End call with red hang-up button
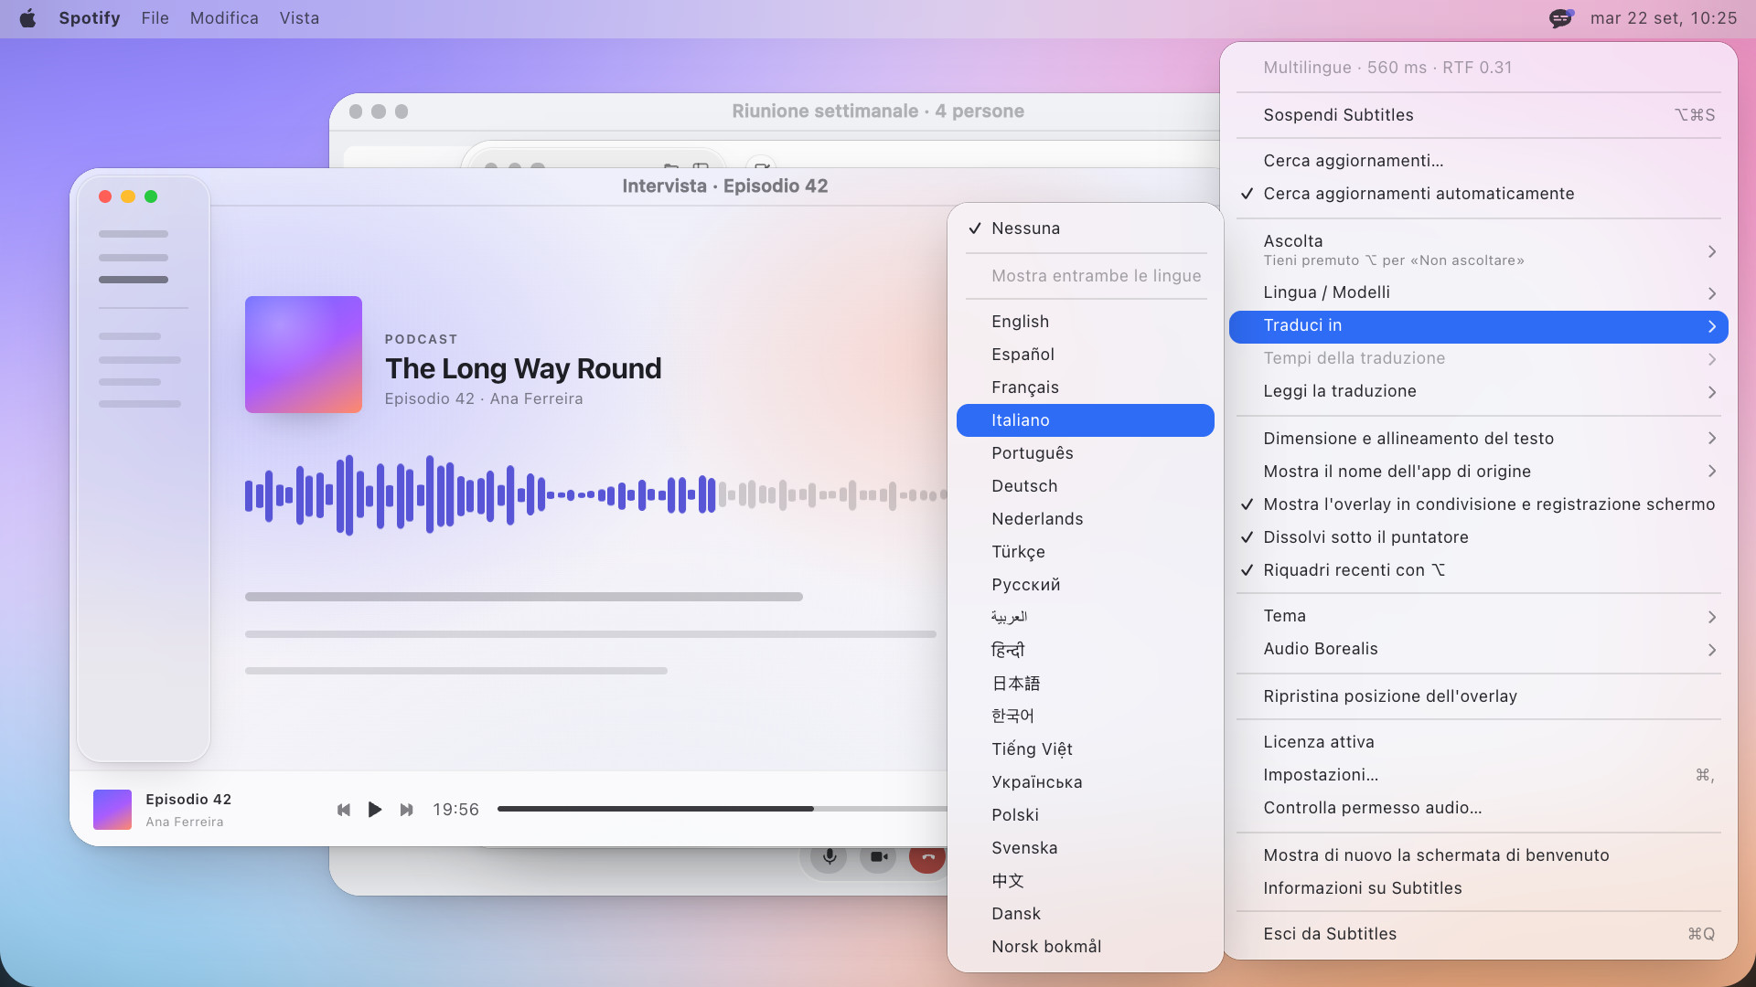 [x=927, y=857]
